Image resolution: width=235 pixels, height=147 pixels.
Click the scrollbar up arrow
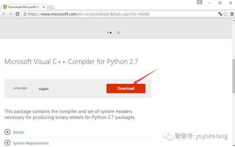click(x=234, y=21)
